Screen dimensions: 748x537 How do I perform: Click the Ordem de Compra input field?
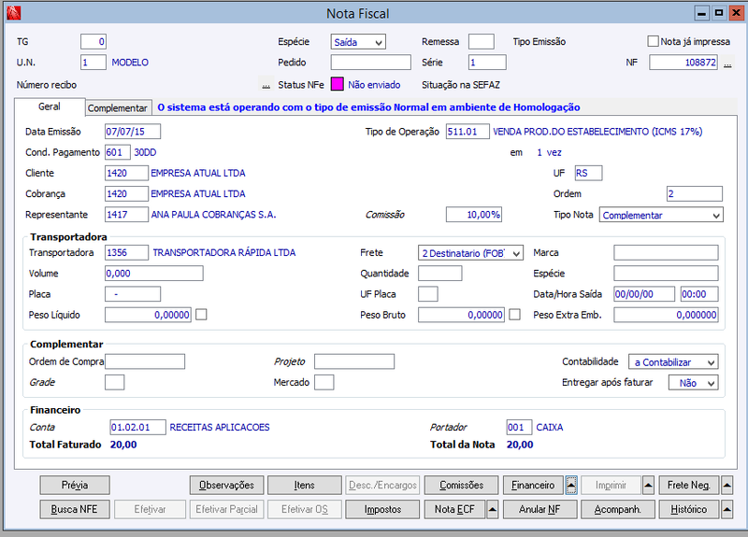tap(145, 361)
